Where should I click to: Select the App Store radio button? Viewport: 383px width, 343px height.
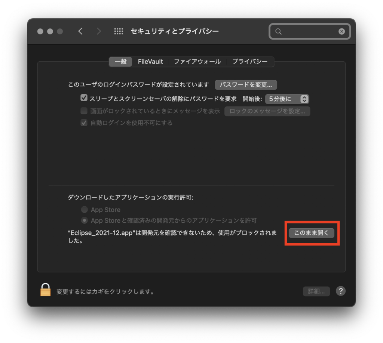tap(84, 209)
